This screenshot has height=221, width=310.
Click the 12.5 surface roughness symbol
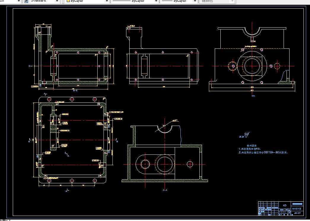pyautogui.click(x=247, y=135)
